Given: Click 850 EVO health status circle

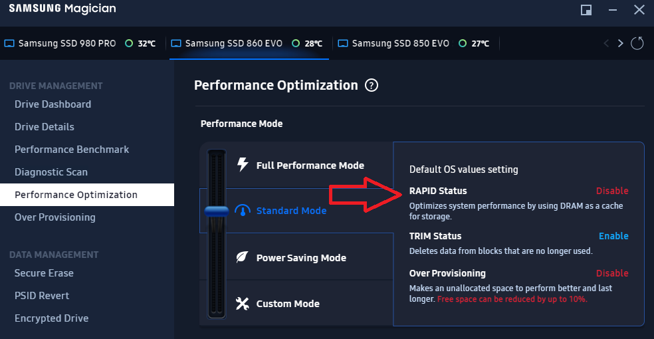Looking at the screenshot, I should [x=463, y=43].
